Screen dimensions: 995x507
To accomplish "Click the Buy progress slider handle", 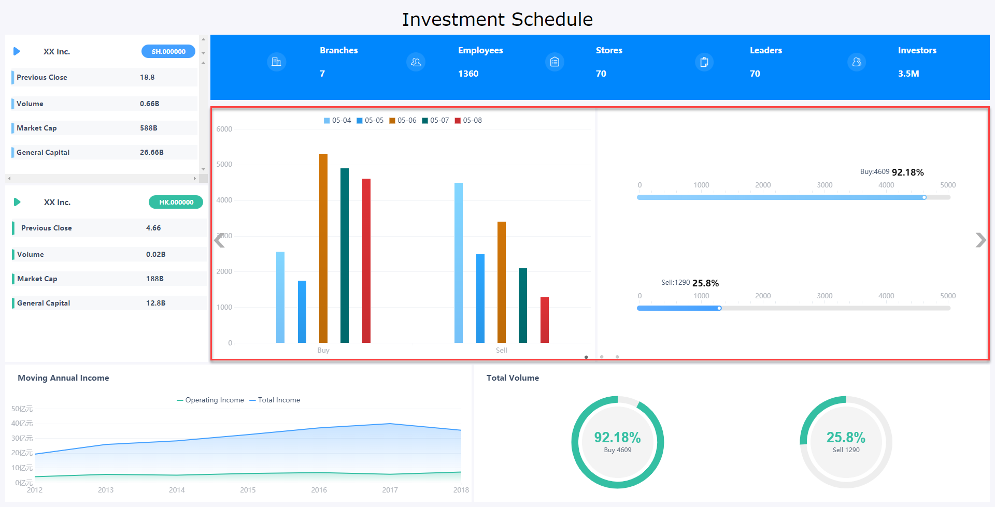I will pos(924,197).
